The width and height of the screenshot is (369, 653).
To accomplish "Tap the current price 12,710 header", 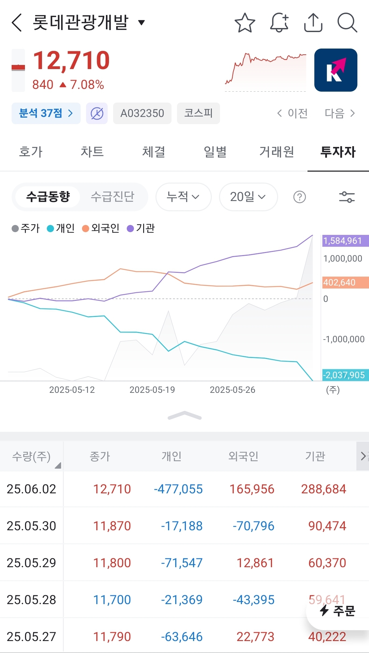I will 71,61.
